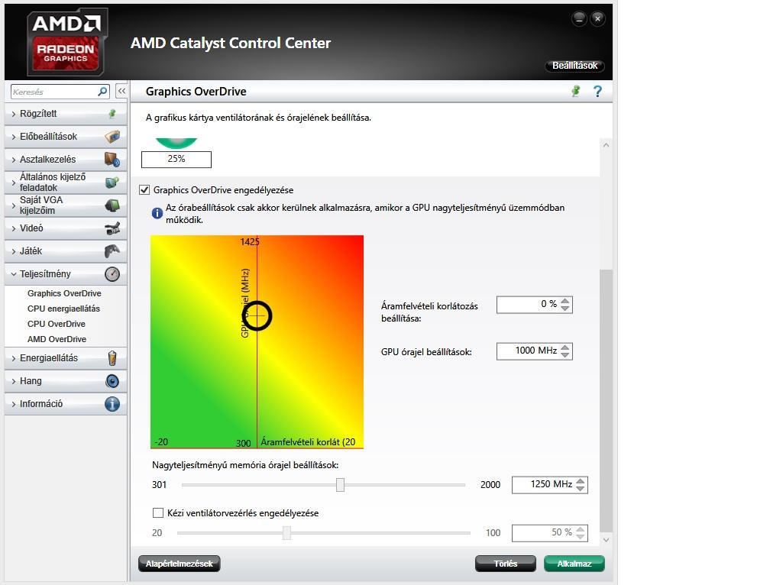770x585 pixels.
Task: Decrease GPU órajel MHz with down arrow
Action: [x=565, y=355]
